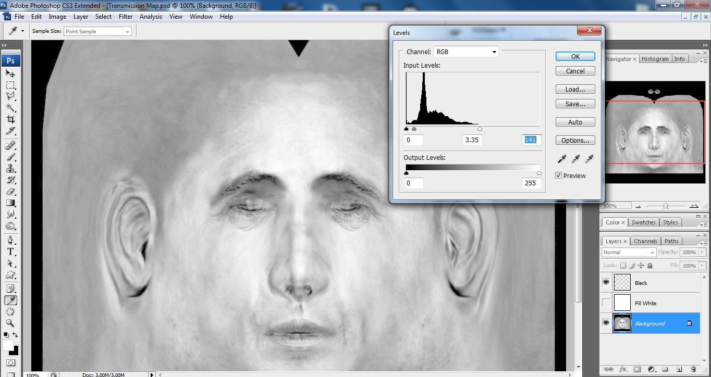Select the Polygonal Lasso tool

10,96
